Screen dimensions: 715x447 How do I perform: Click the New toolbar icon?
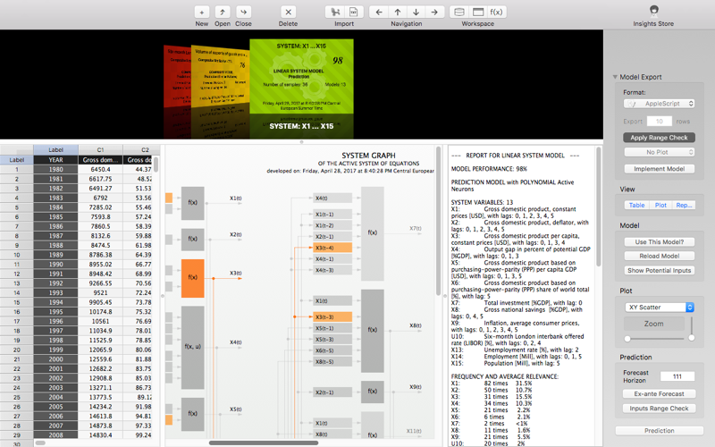202,13
